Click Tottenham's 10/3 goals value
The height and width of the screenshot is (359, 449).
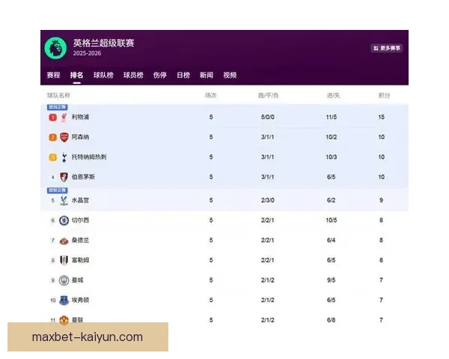coord(332,157)
